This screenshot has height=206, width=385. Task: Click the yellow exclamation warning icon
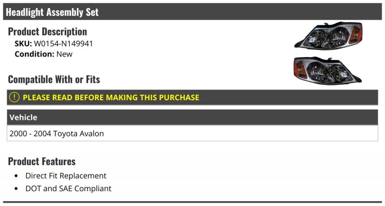[x=14, y=97]
